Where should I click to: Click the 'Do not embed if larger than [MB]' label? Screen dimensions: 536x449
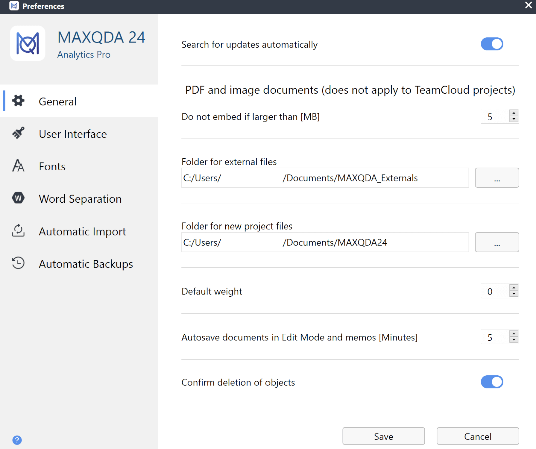tap(250, 116)
